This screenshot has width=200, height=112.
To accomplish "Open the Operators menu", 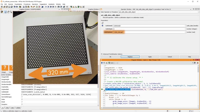I will coord(35,4).
